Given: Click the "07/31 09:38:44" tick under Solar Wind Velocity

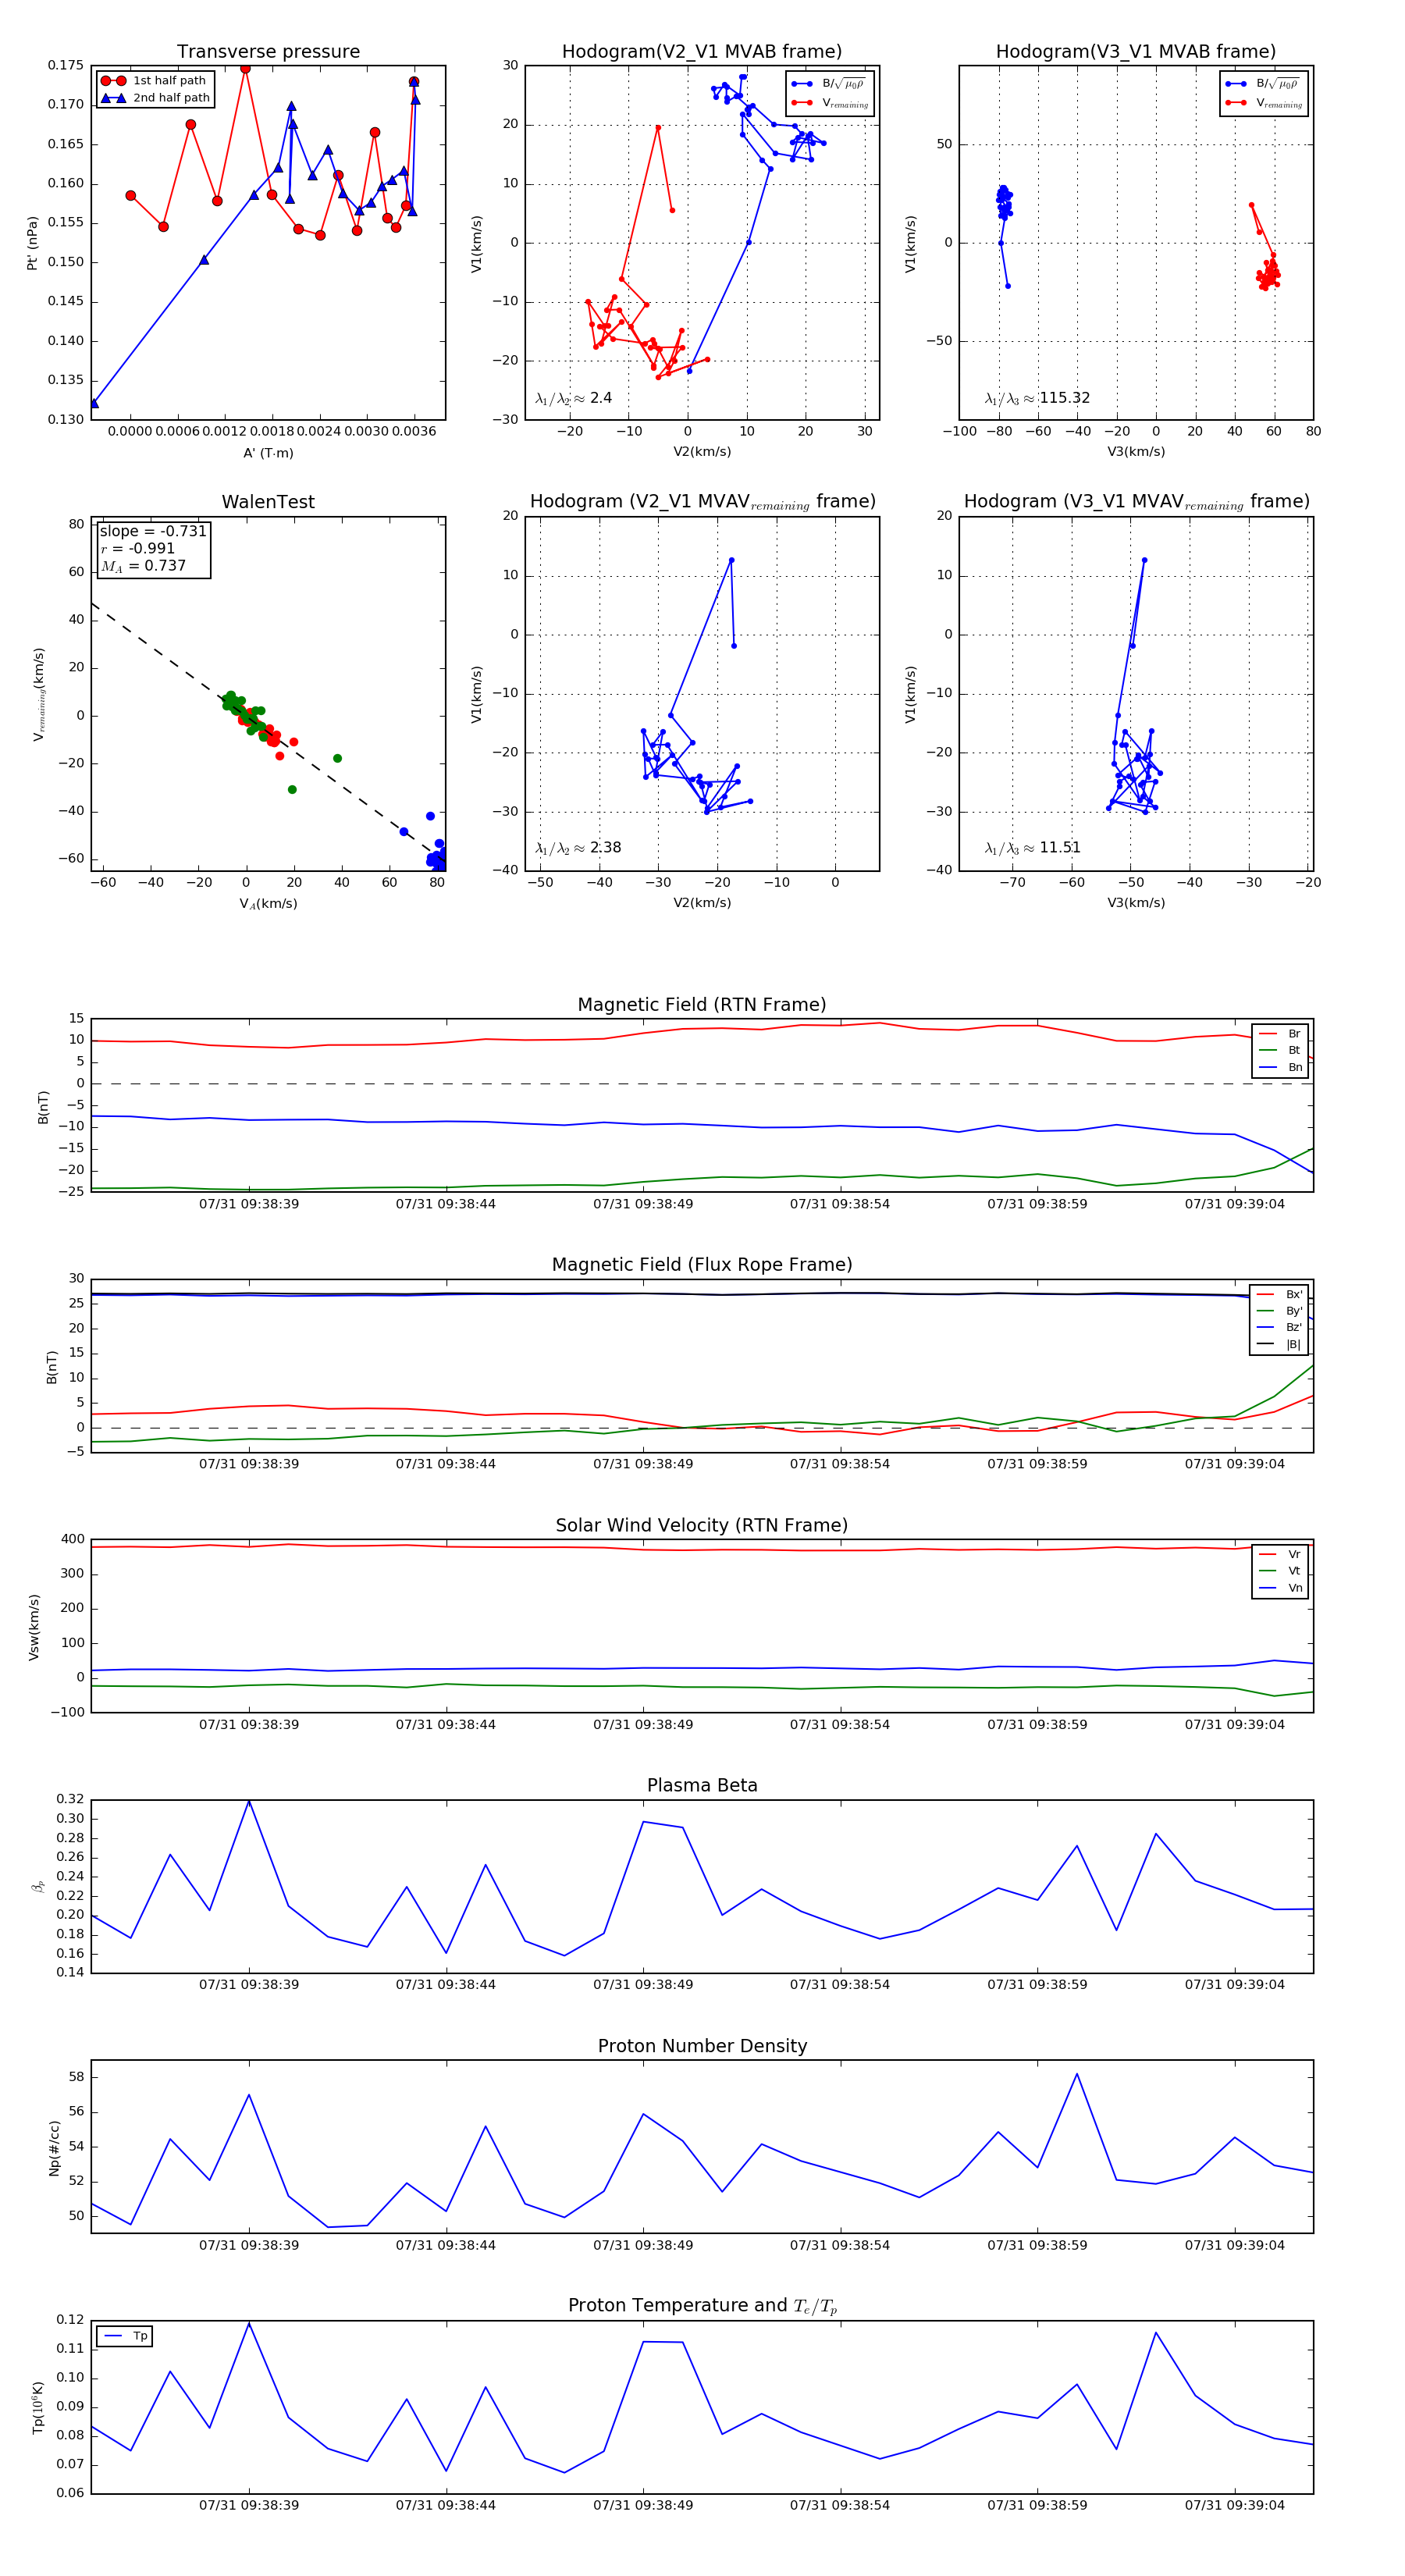Looking at the screenshot, I should point(446,1724).
